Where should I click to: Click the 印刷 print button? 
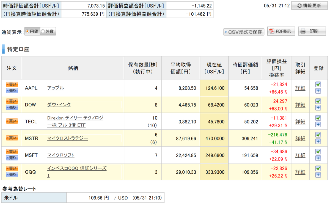point(312,31)
